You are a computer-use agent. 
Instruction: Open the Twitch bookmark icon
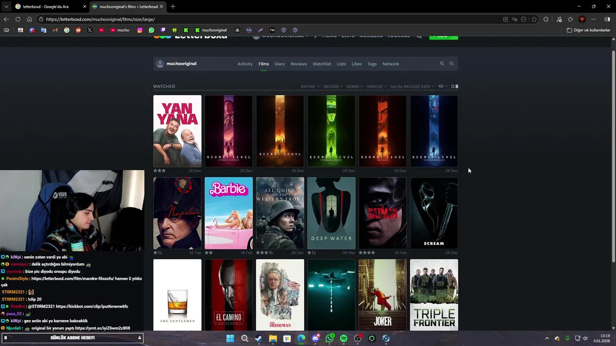(x=163, y=30)
